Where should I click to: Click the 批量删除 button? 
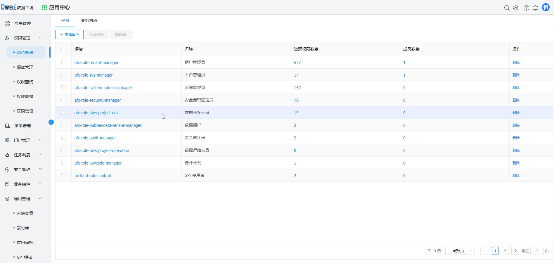point(97,34)
